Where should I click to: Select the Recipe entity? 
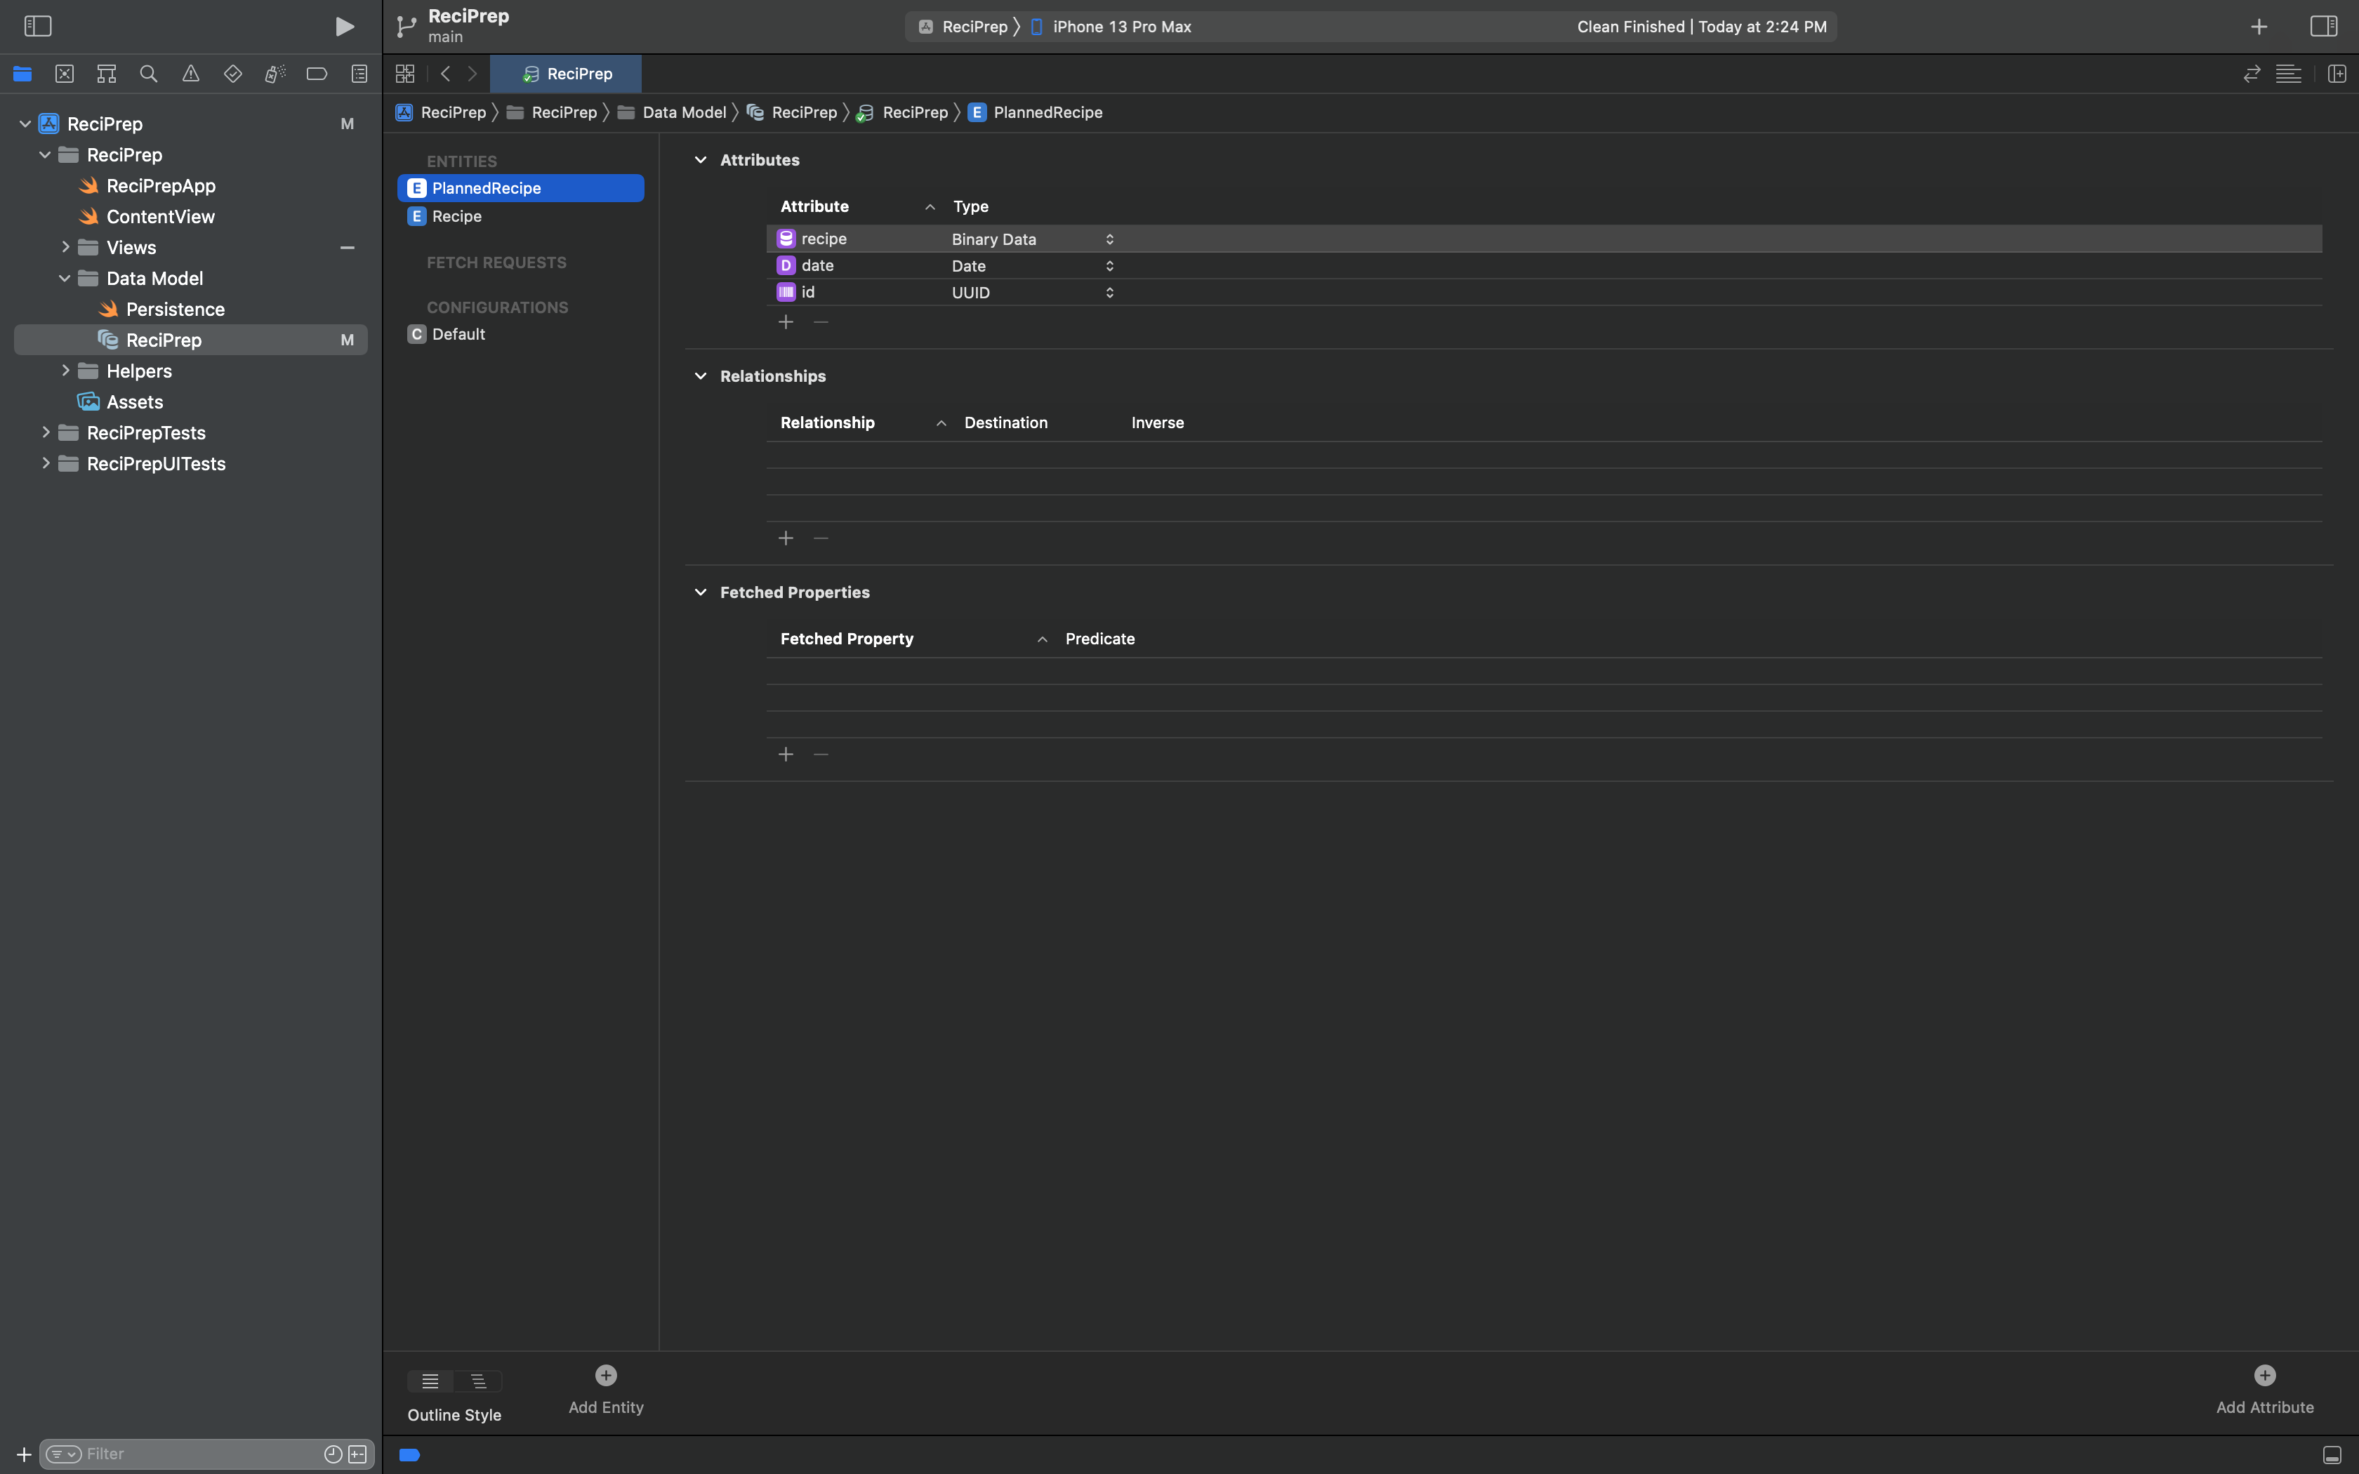[456, 216]
